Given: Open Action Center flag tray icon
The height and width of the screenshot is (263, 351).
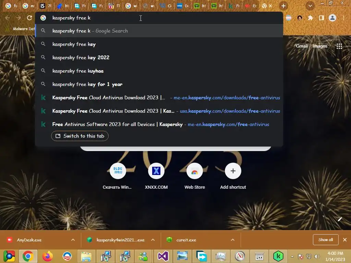Looking at the screenshot, I should pos(300,256).
